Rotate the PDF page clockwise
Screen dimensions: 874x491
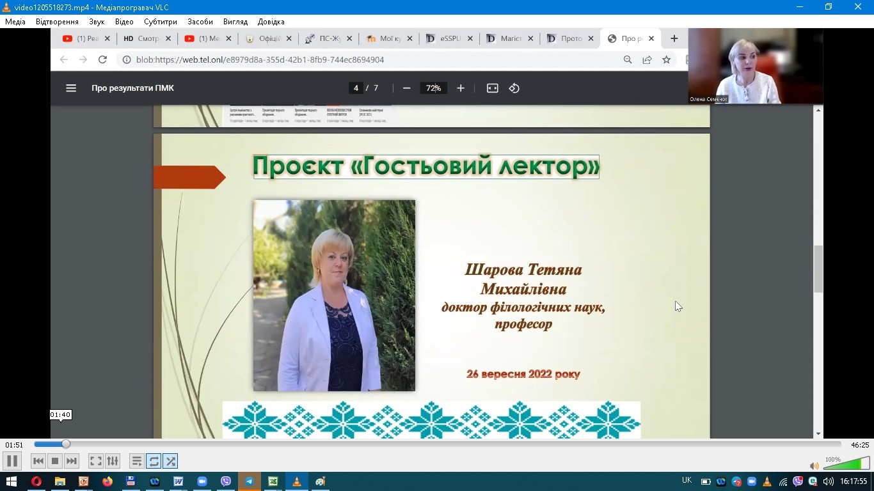click(x=514, y=88)
